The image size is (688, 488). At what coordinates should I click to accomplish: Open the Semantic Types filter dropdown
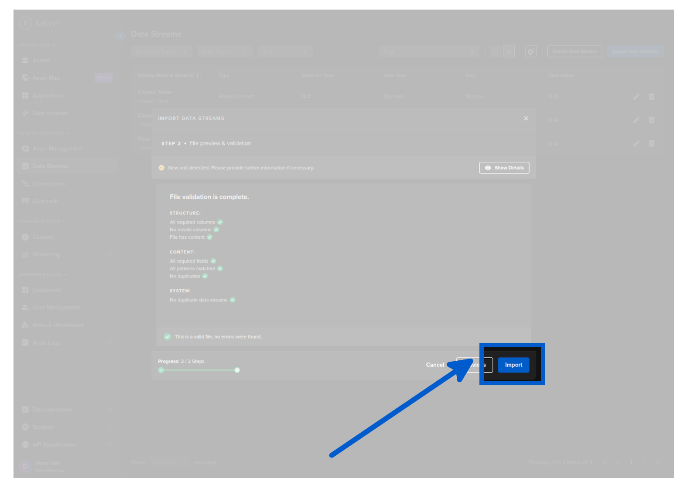[161, 52]
